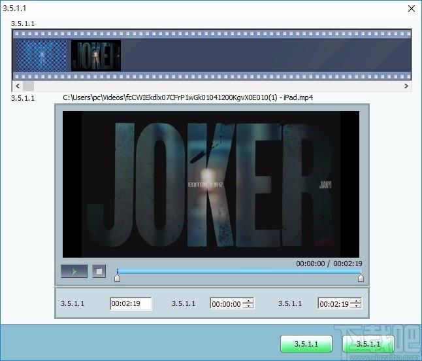Select the blue-highlighted first filmstrip thumbnail
The image size is (422, 361).
point(41,55)
